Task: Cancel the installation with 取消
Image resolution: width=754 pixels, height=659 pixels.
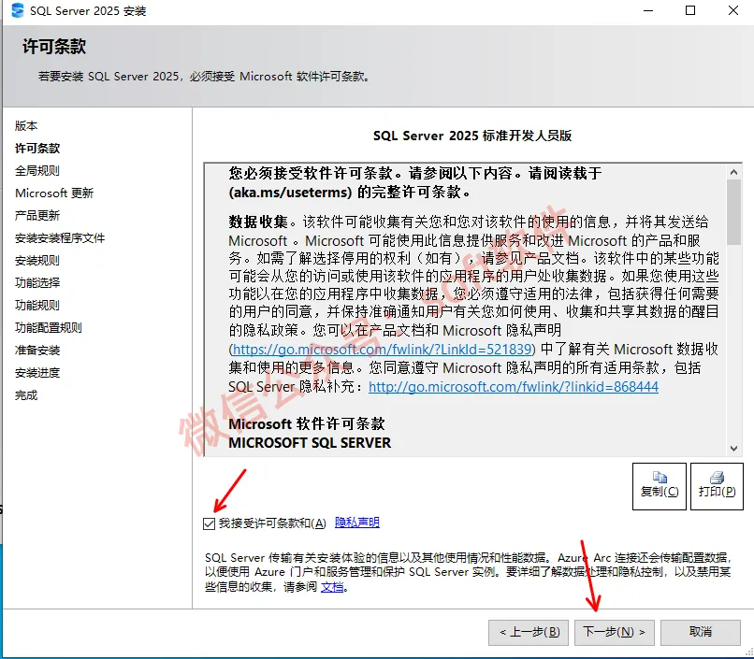Action: click(x=700, y=632)
